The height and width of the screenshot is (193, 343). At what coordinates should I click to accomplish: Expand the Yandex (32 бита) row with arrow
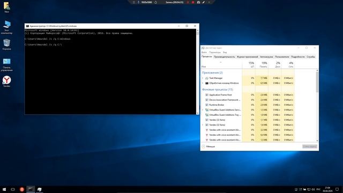203,125
